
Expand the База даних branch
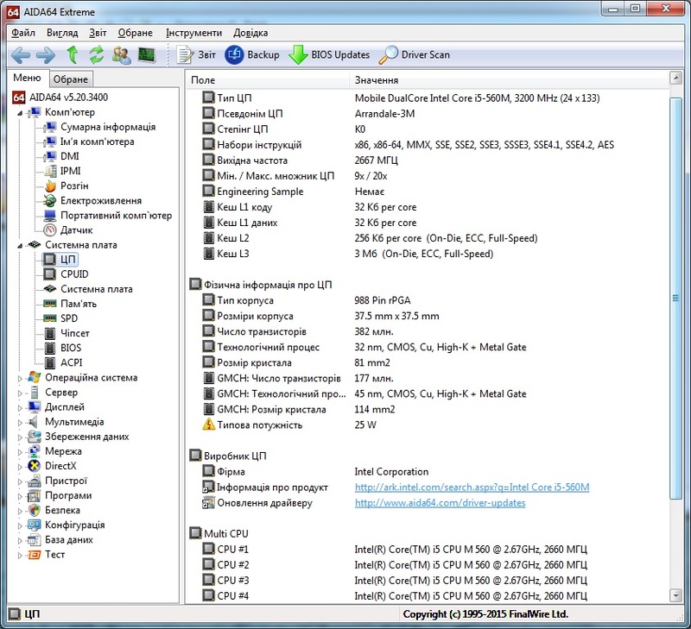pos(20,540)
